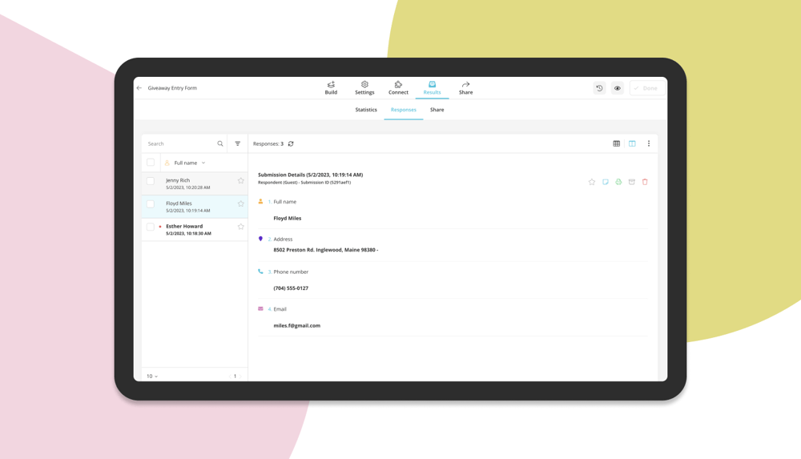
Task: Open the Build tab
Action: pyautogui.click(x=331, y=88)
